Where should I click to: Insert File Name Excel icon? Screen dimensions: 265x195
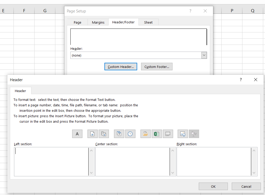click(x=157, y=134)
